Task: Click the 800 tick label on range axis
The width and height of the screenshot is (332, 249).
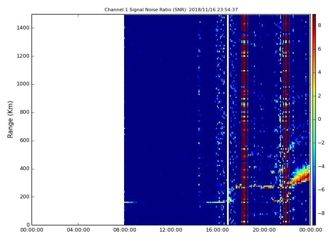Action: tap(24, 112)
